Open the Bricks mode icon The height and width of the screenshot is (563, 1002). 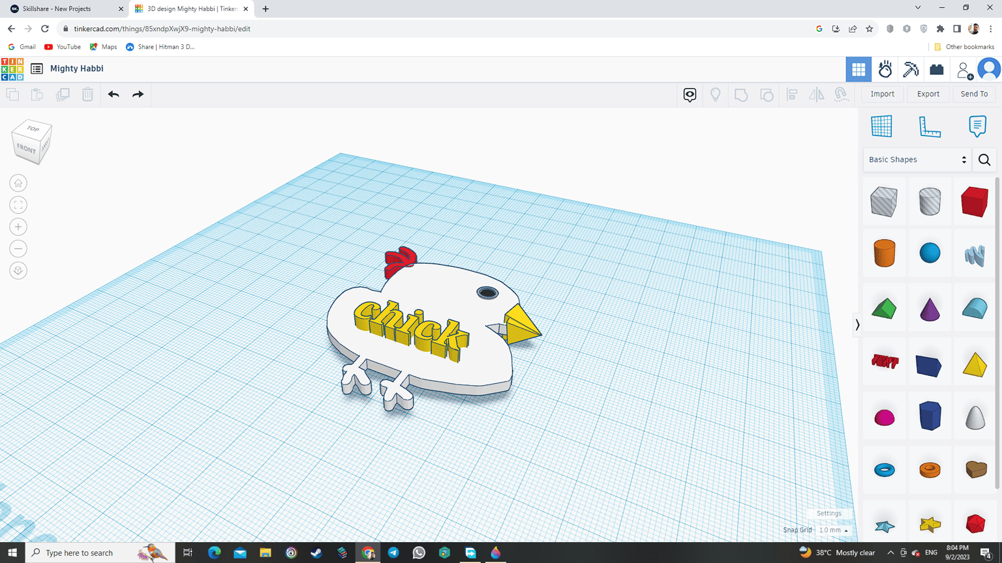point(937,69)
